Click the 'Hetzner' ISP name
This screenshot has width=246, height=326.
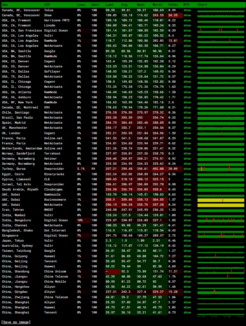tap(50, 159)
